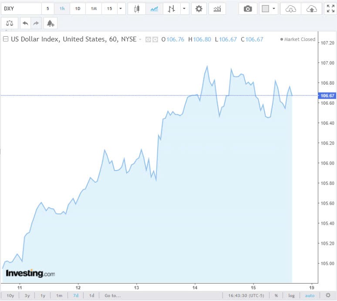The height and width of the screenshot is (301, 337).
Task: Undo last chart action
Action: [25, 23]
